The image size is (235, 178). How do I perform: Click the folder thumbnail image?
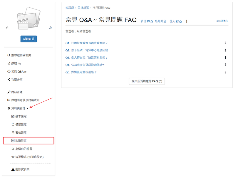28,18
